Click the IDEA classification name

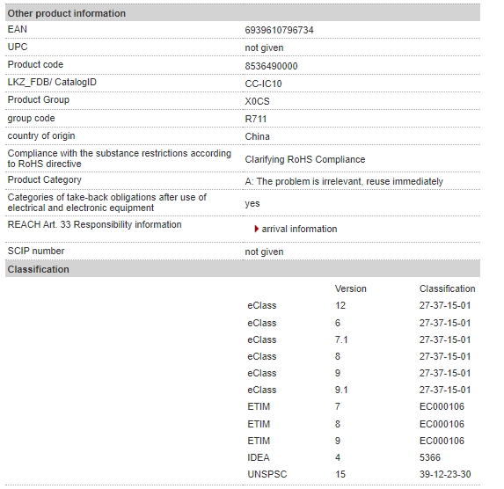[259, 457]
